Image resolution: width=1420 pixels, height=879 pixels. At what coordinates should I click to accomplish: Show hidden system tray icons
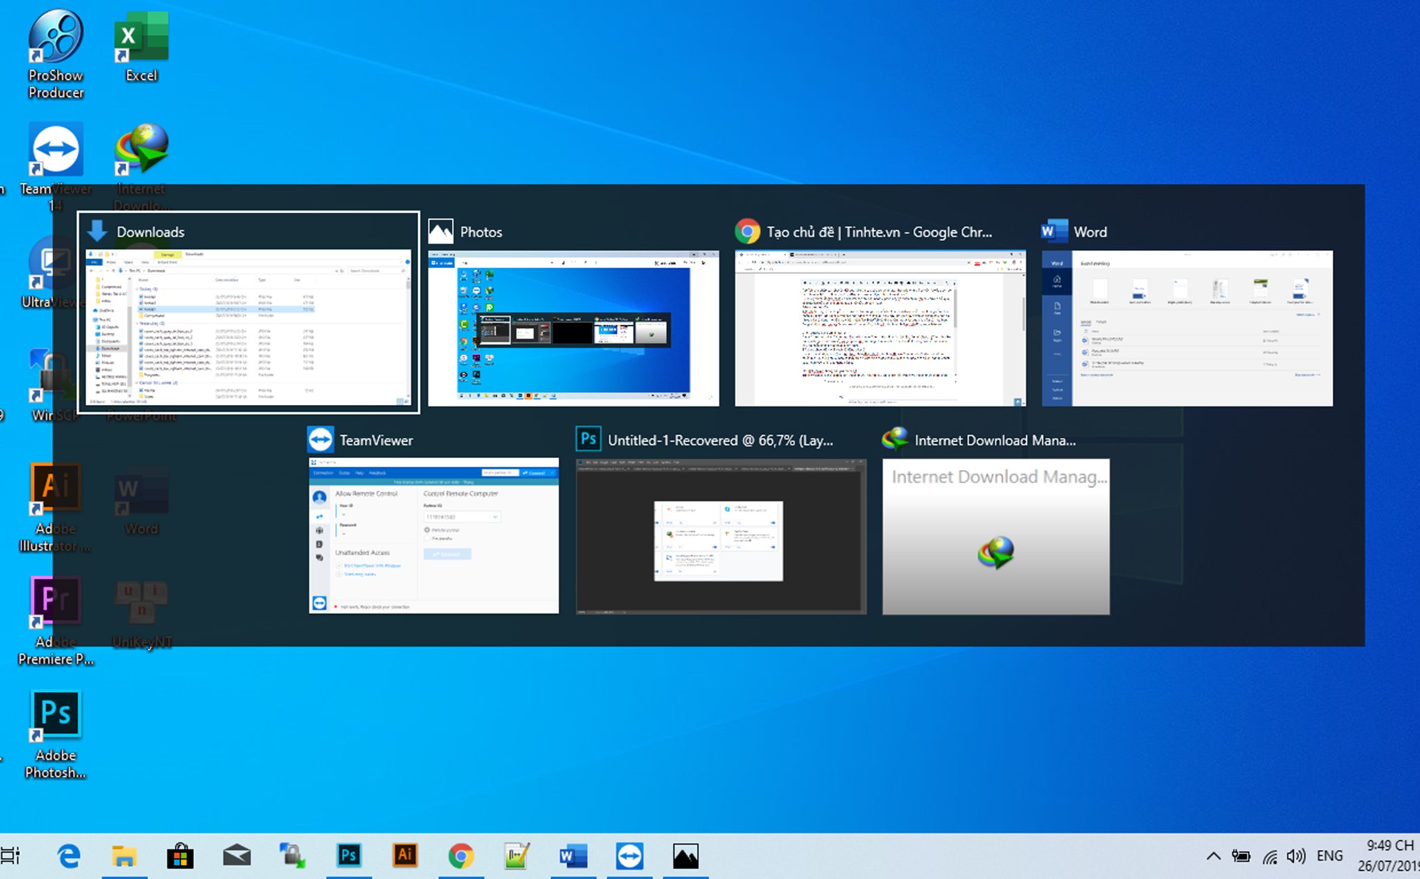1213,856
